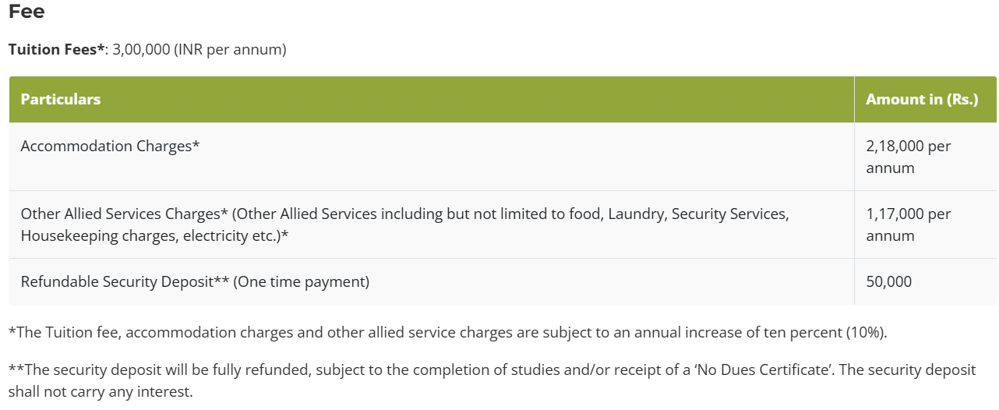
Task: Click the 'shall not carry any interest' line
Action: [x=101, y=392]
